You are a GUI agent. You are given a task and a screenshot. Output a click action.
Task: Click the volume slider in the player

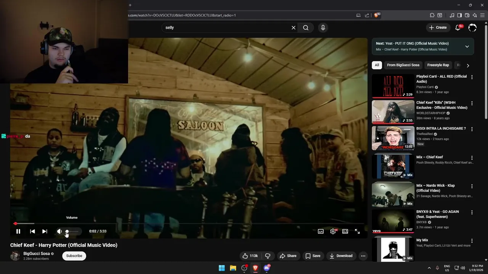pos(72,231)
